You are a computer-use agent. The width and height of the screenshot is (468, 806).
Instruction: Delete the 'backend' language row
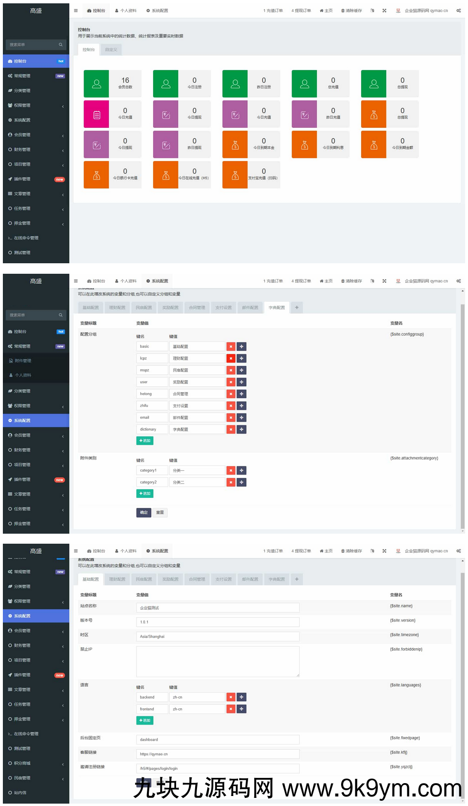point(231,697)
